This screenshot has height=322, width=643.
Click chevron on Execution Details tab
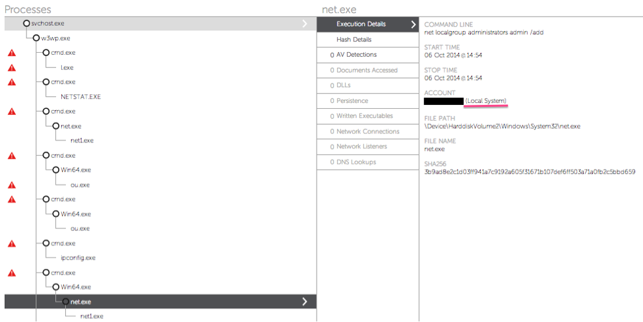[413, 24]
